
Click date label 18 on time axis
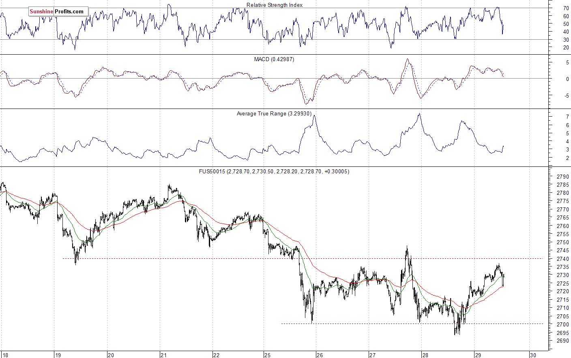click(x=5, y=355)
